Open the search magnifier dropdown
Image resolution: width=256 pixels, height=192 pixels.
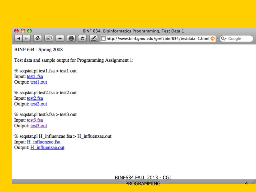pyautogui.click(x=223, y=38)
